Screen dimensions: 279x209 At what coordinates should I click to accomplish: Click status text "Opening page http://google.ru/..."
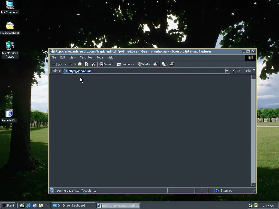[77, 190]
